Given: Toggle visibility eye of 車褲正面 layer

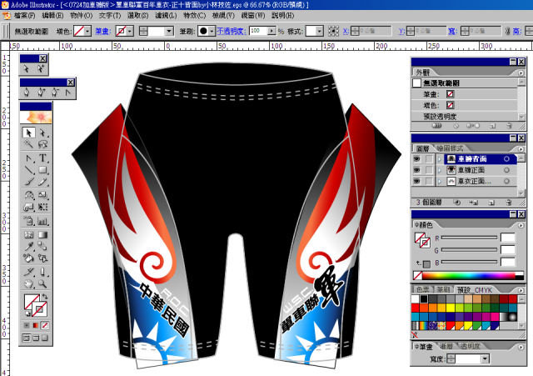Looking at the screenshot, I should click(416, 170).
